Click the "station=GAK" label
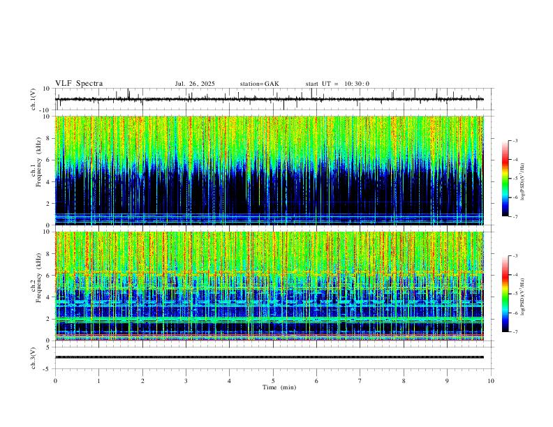The width and height of the screenshot is (553, 427). coord(259,84)
